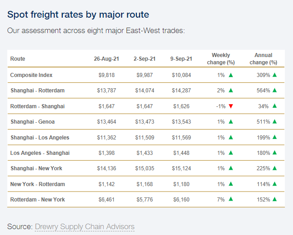Select the Composite Index row label
The width and height of the screenshot is (293, 235).
pyautogui.click(x=32, y=75)
